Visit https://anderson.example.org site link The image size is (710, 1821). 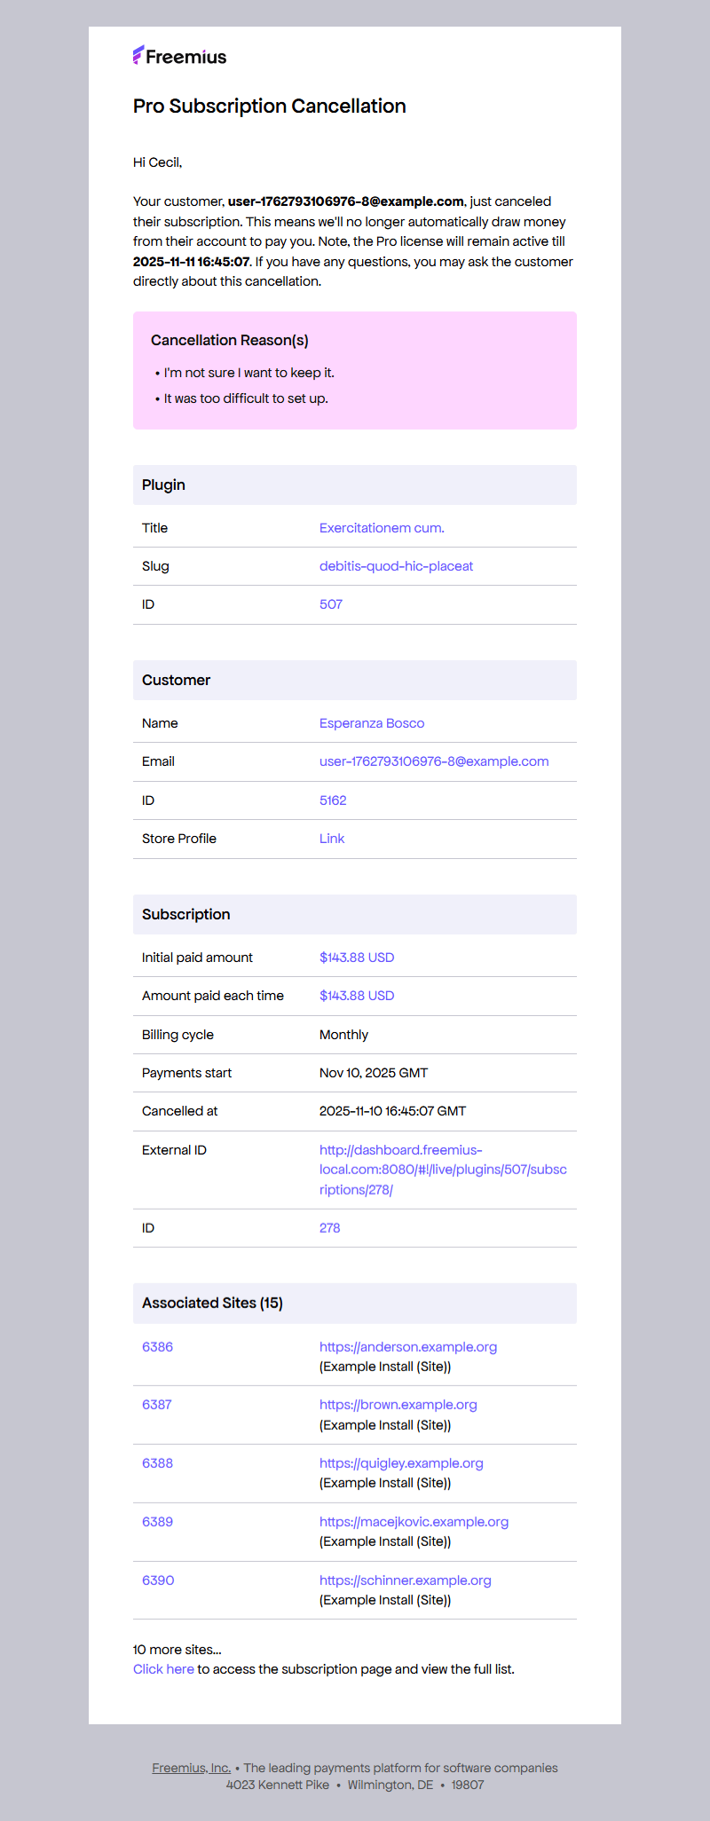[x=408, y=1347]
